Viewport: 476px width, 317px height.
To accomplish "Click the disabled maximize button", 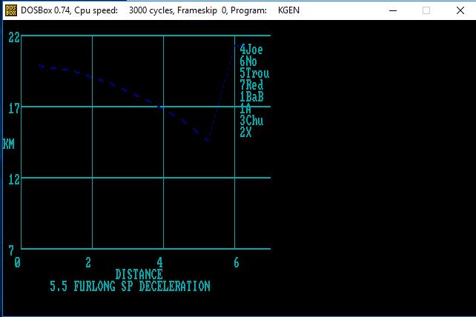I will click(426, 10).
